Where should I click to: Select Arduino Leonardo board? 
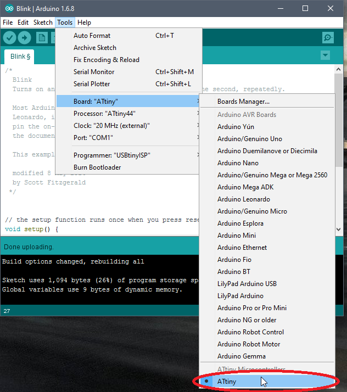pos(267,199)
